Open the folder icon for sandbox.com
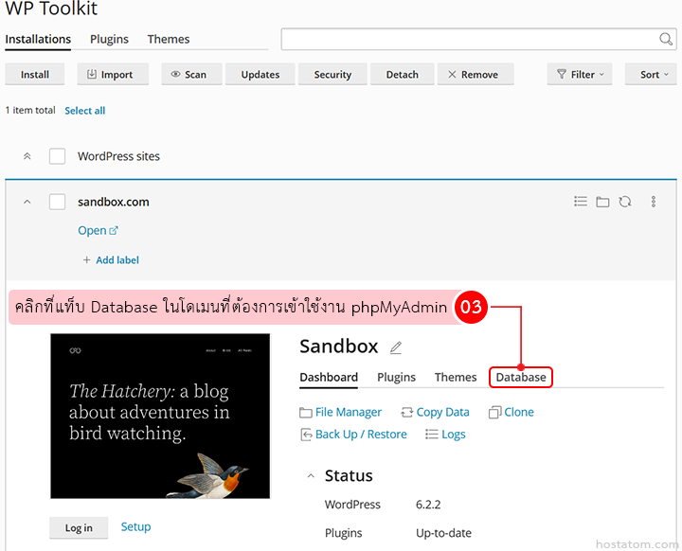Image resolution: width=682 pixels, height=551 pixels. [x=602, y=202]
